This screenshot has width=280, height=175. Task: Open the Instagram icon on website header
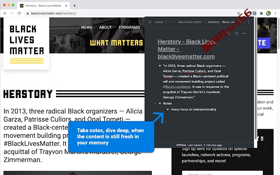pos(258,27)
